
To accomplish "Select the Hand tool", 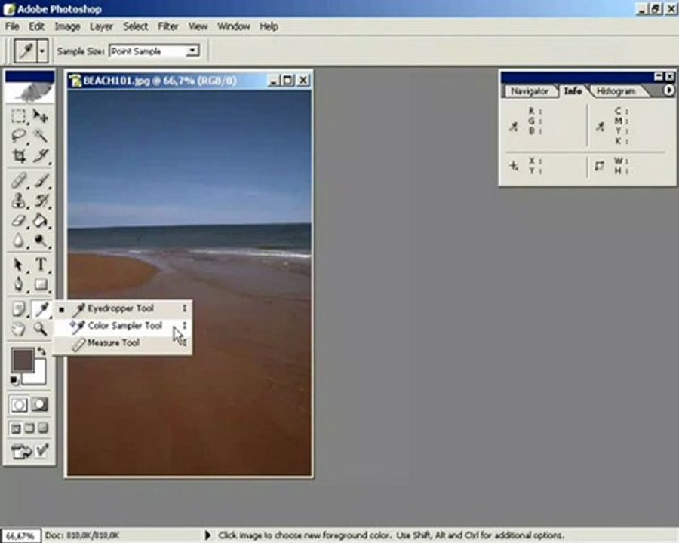I will (18, 329).
